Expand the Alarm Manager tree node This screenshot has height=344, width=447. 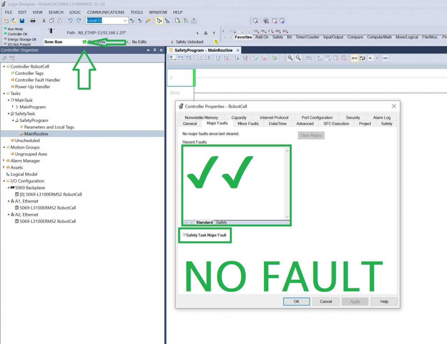pyautogui.click(x=4, y=161)
